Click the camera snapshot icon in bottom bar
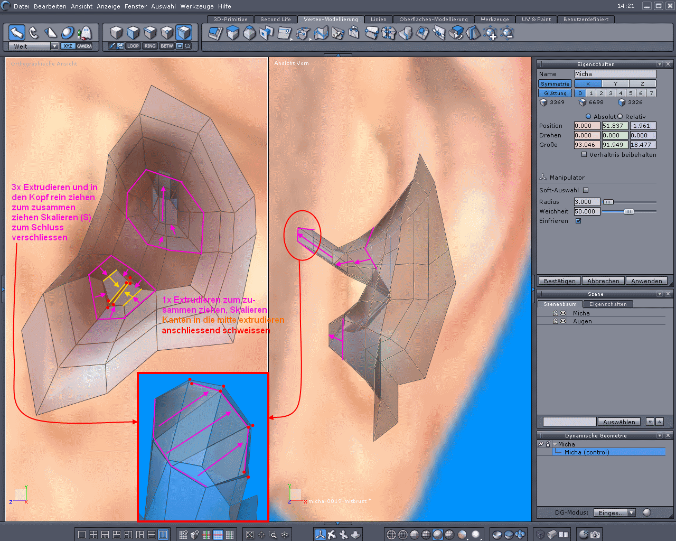The height and width of the screenshot is (541, 676). pyautogui.click(x=595, y=535)
